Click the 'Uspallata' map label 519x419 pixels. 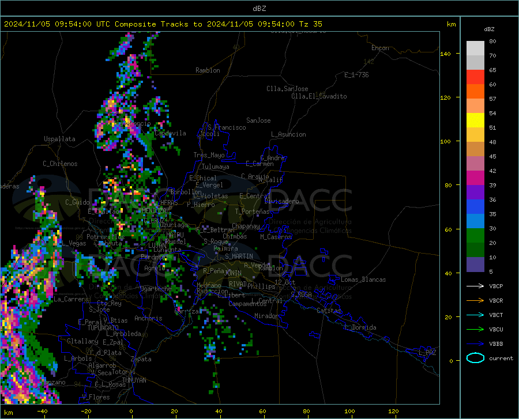coord(59,139)
